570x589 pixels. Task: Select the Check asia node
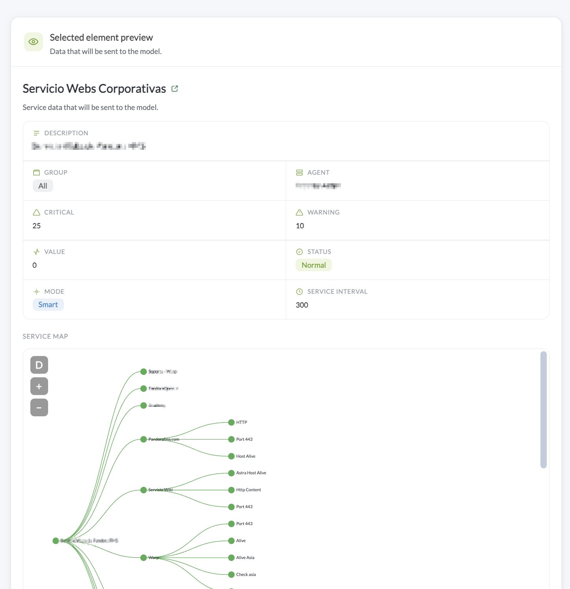[231, 575]
